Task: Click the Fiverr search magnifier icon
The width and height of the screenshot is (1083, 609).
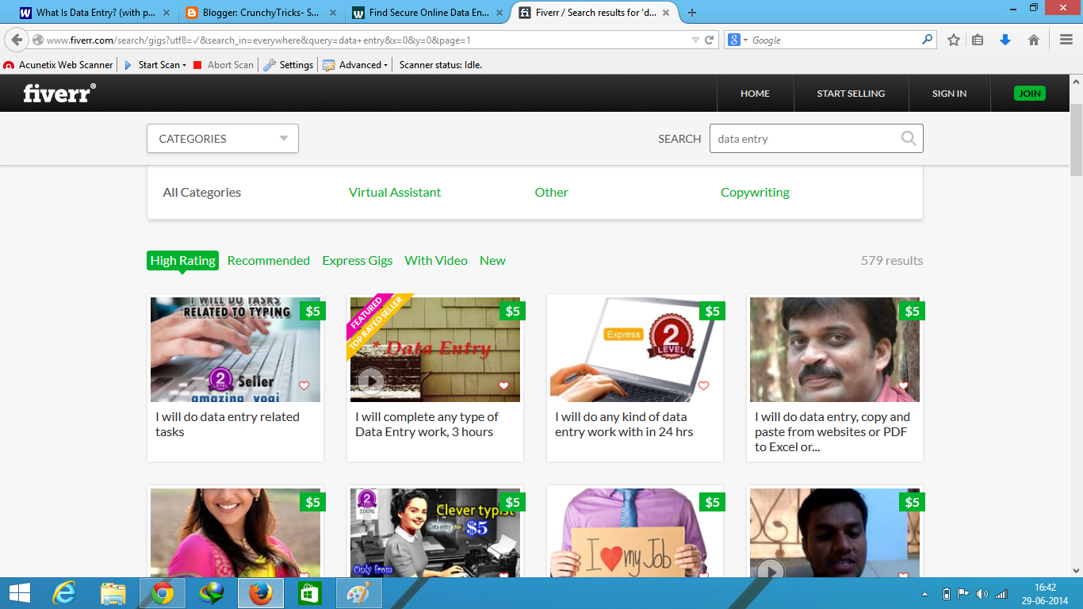Action: pyautogui.click(x=909, y=139)
